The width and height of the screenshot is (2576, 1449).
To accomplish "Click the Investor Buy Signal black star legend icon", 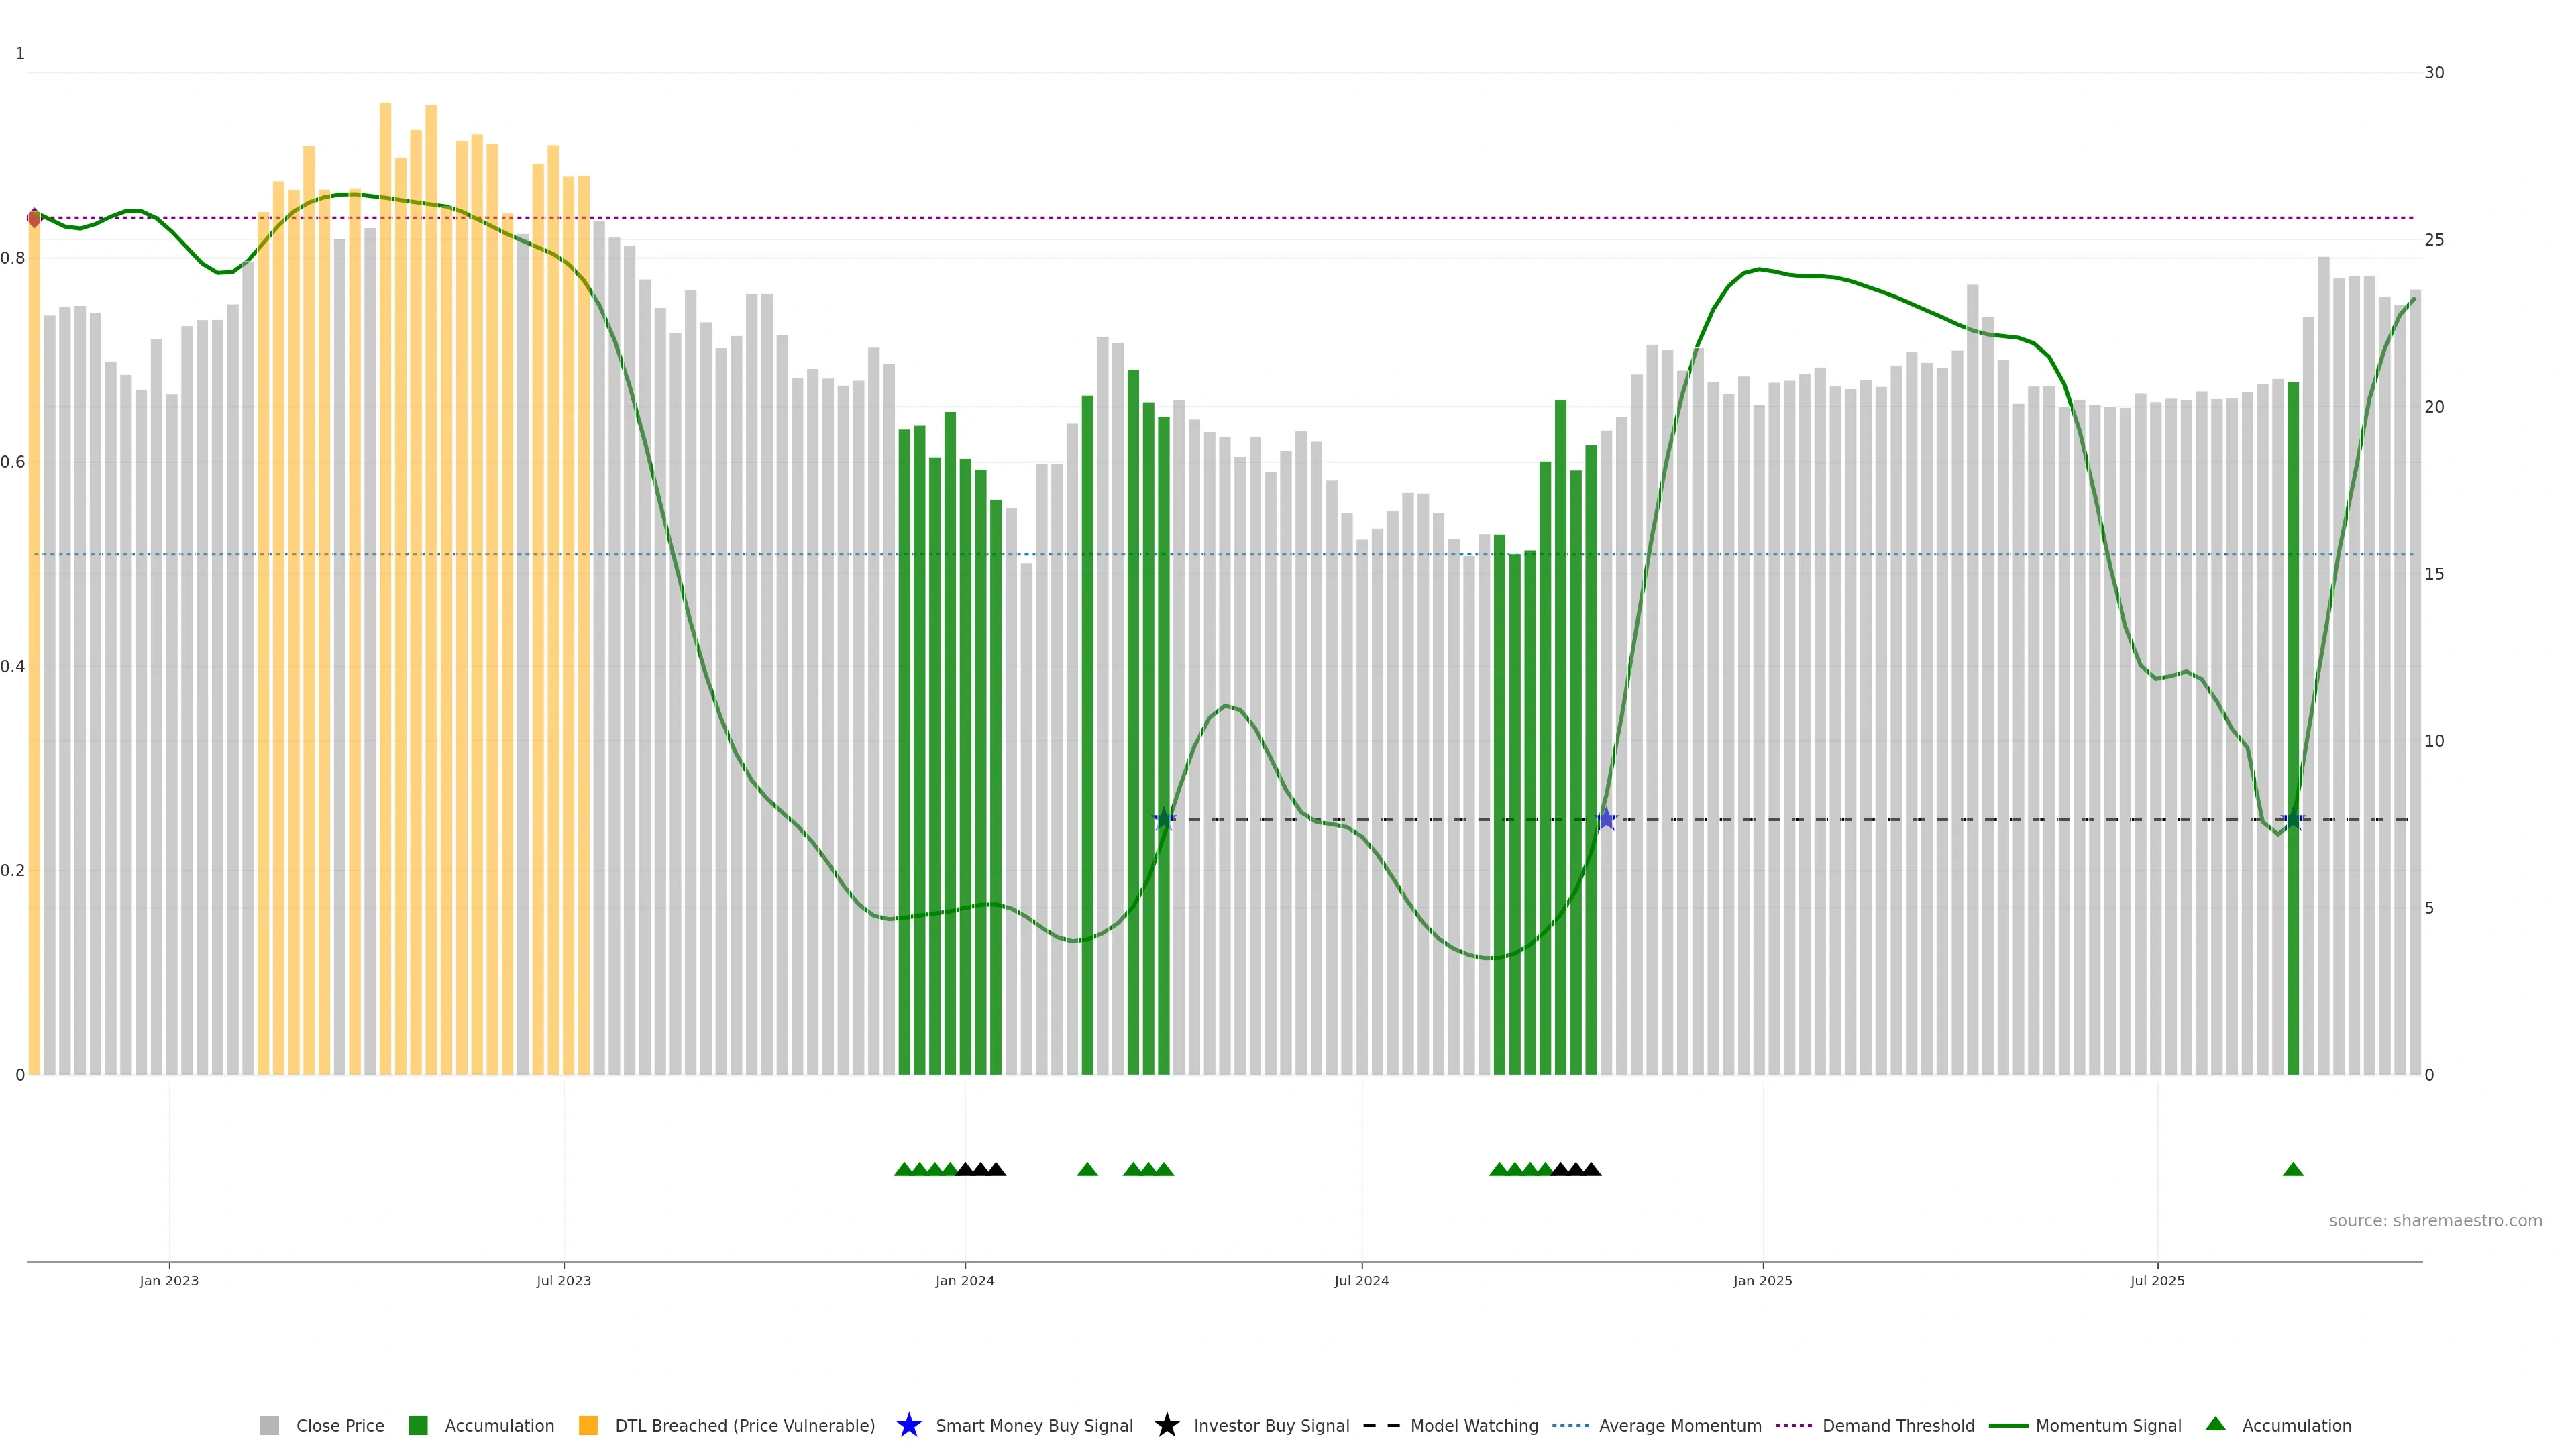I will (x=1166, y=1425).
